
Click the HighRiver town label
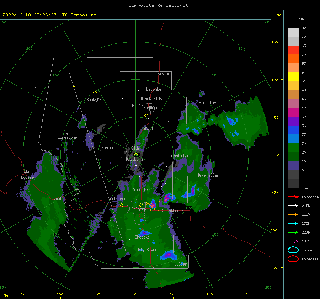point(147,250)
